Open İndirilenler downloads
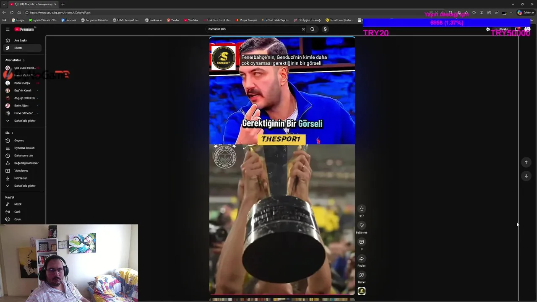537x302 pixels. pos(23,178)
